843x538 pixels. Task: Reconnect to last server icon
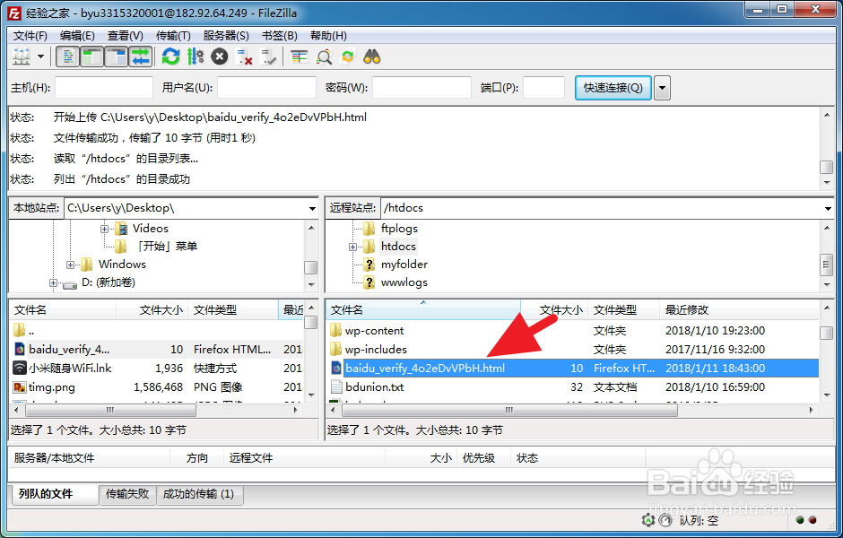click(268, 56)
